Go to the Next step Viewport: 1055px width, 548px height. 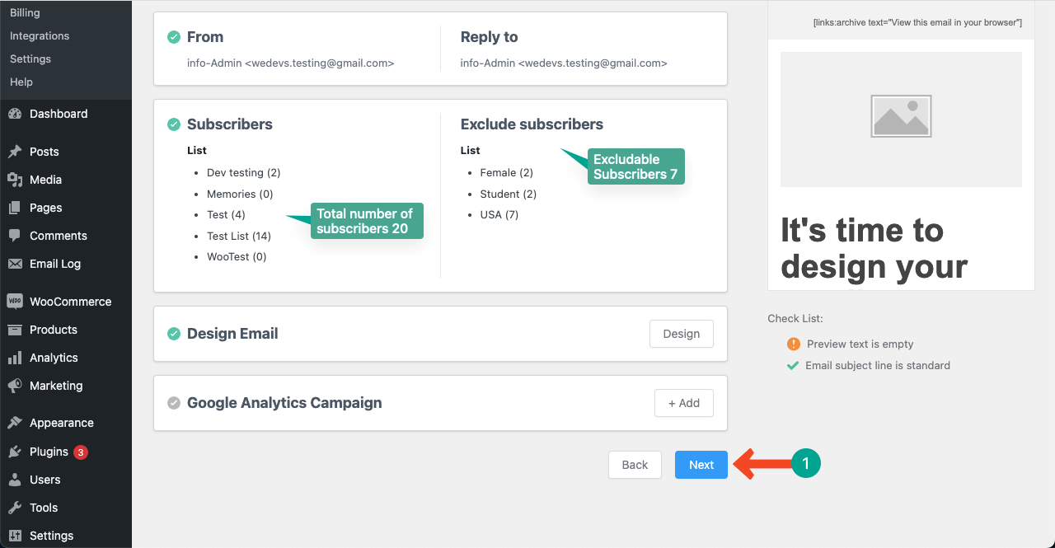tap(701, 465)
